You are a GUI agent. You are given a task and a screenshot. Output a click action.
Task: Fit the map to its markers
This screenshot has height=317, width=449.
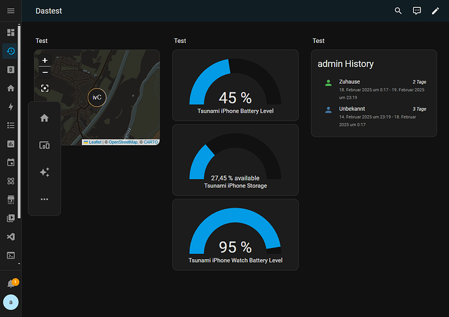pos(44,88)
